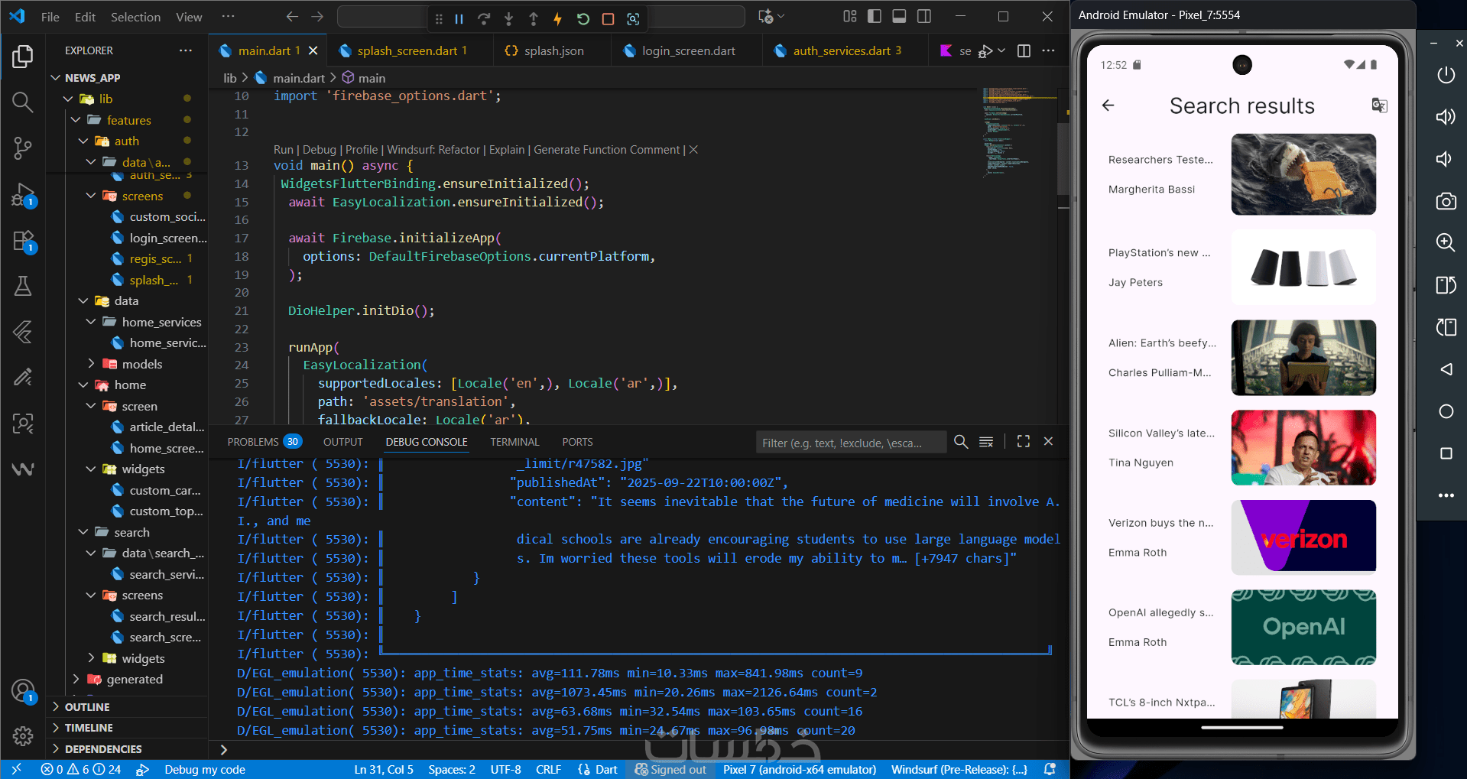Raise emulator volume
This screenshot has width=1467, height=779.
[1445, 117]
